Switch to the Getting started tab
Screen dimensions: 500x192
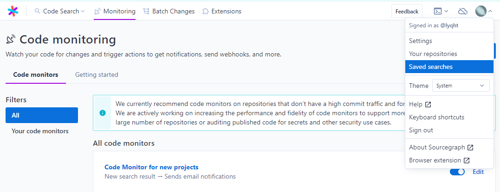[x=97, y=74]
